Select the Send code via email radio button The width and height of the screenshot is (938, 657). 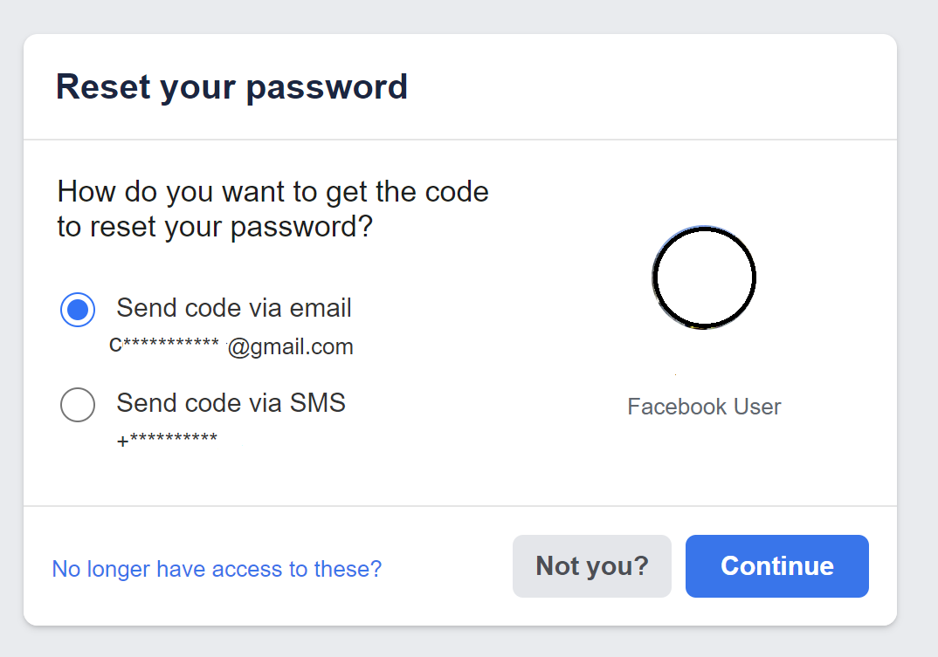click(x=78, y=309)
